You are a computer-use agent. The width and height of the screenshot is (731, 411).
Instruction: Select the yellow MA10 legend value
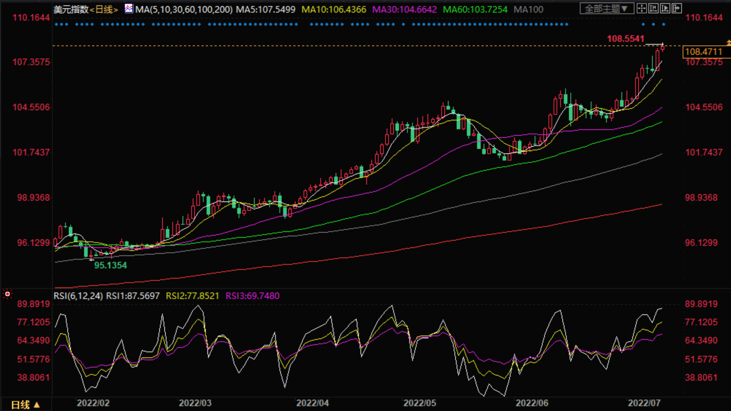pos(333,9)
